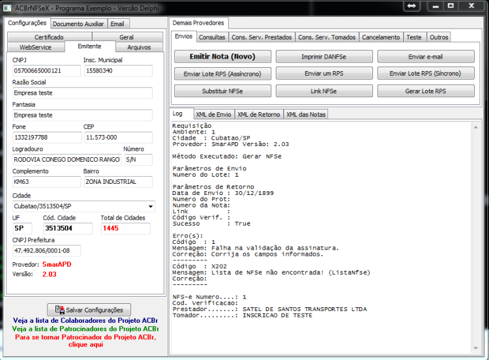The image size is (489, 360).
Task: Click the Razão Social field
Action: coord(82,93)
